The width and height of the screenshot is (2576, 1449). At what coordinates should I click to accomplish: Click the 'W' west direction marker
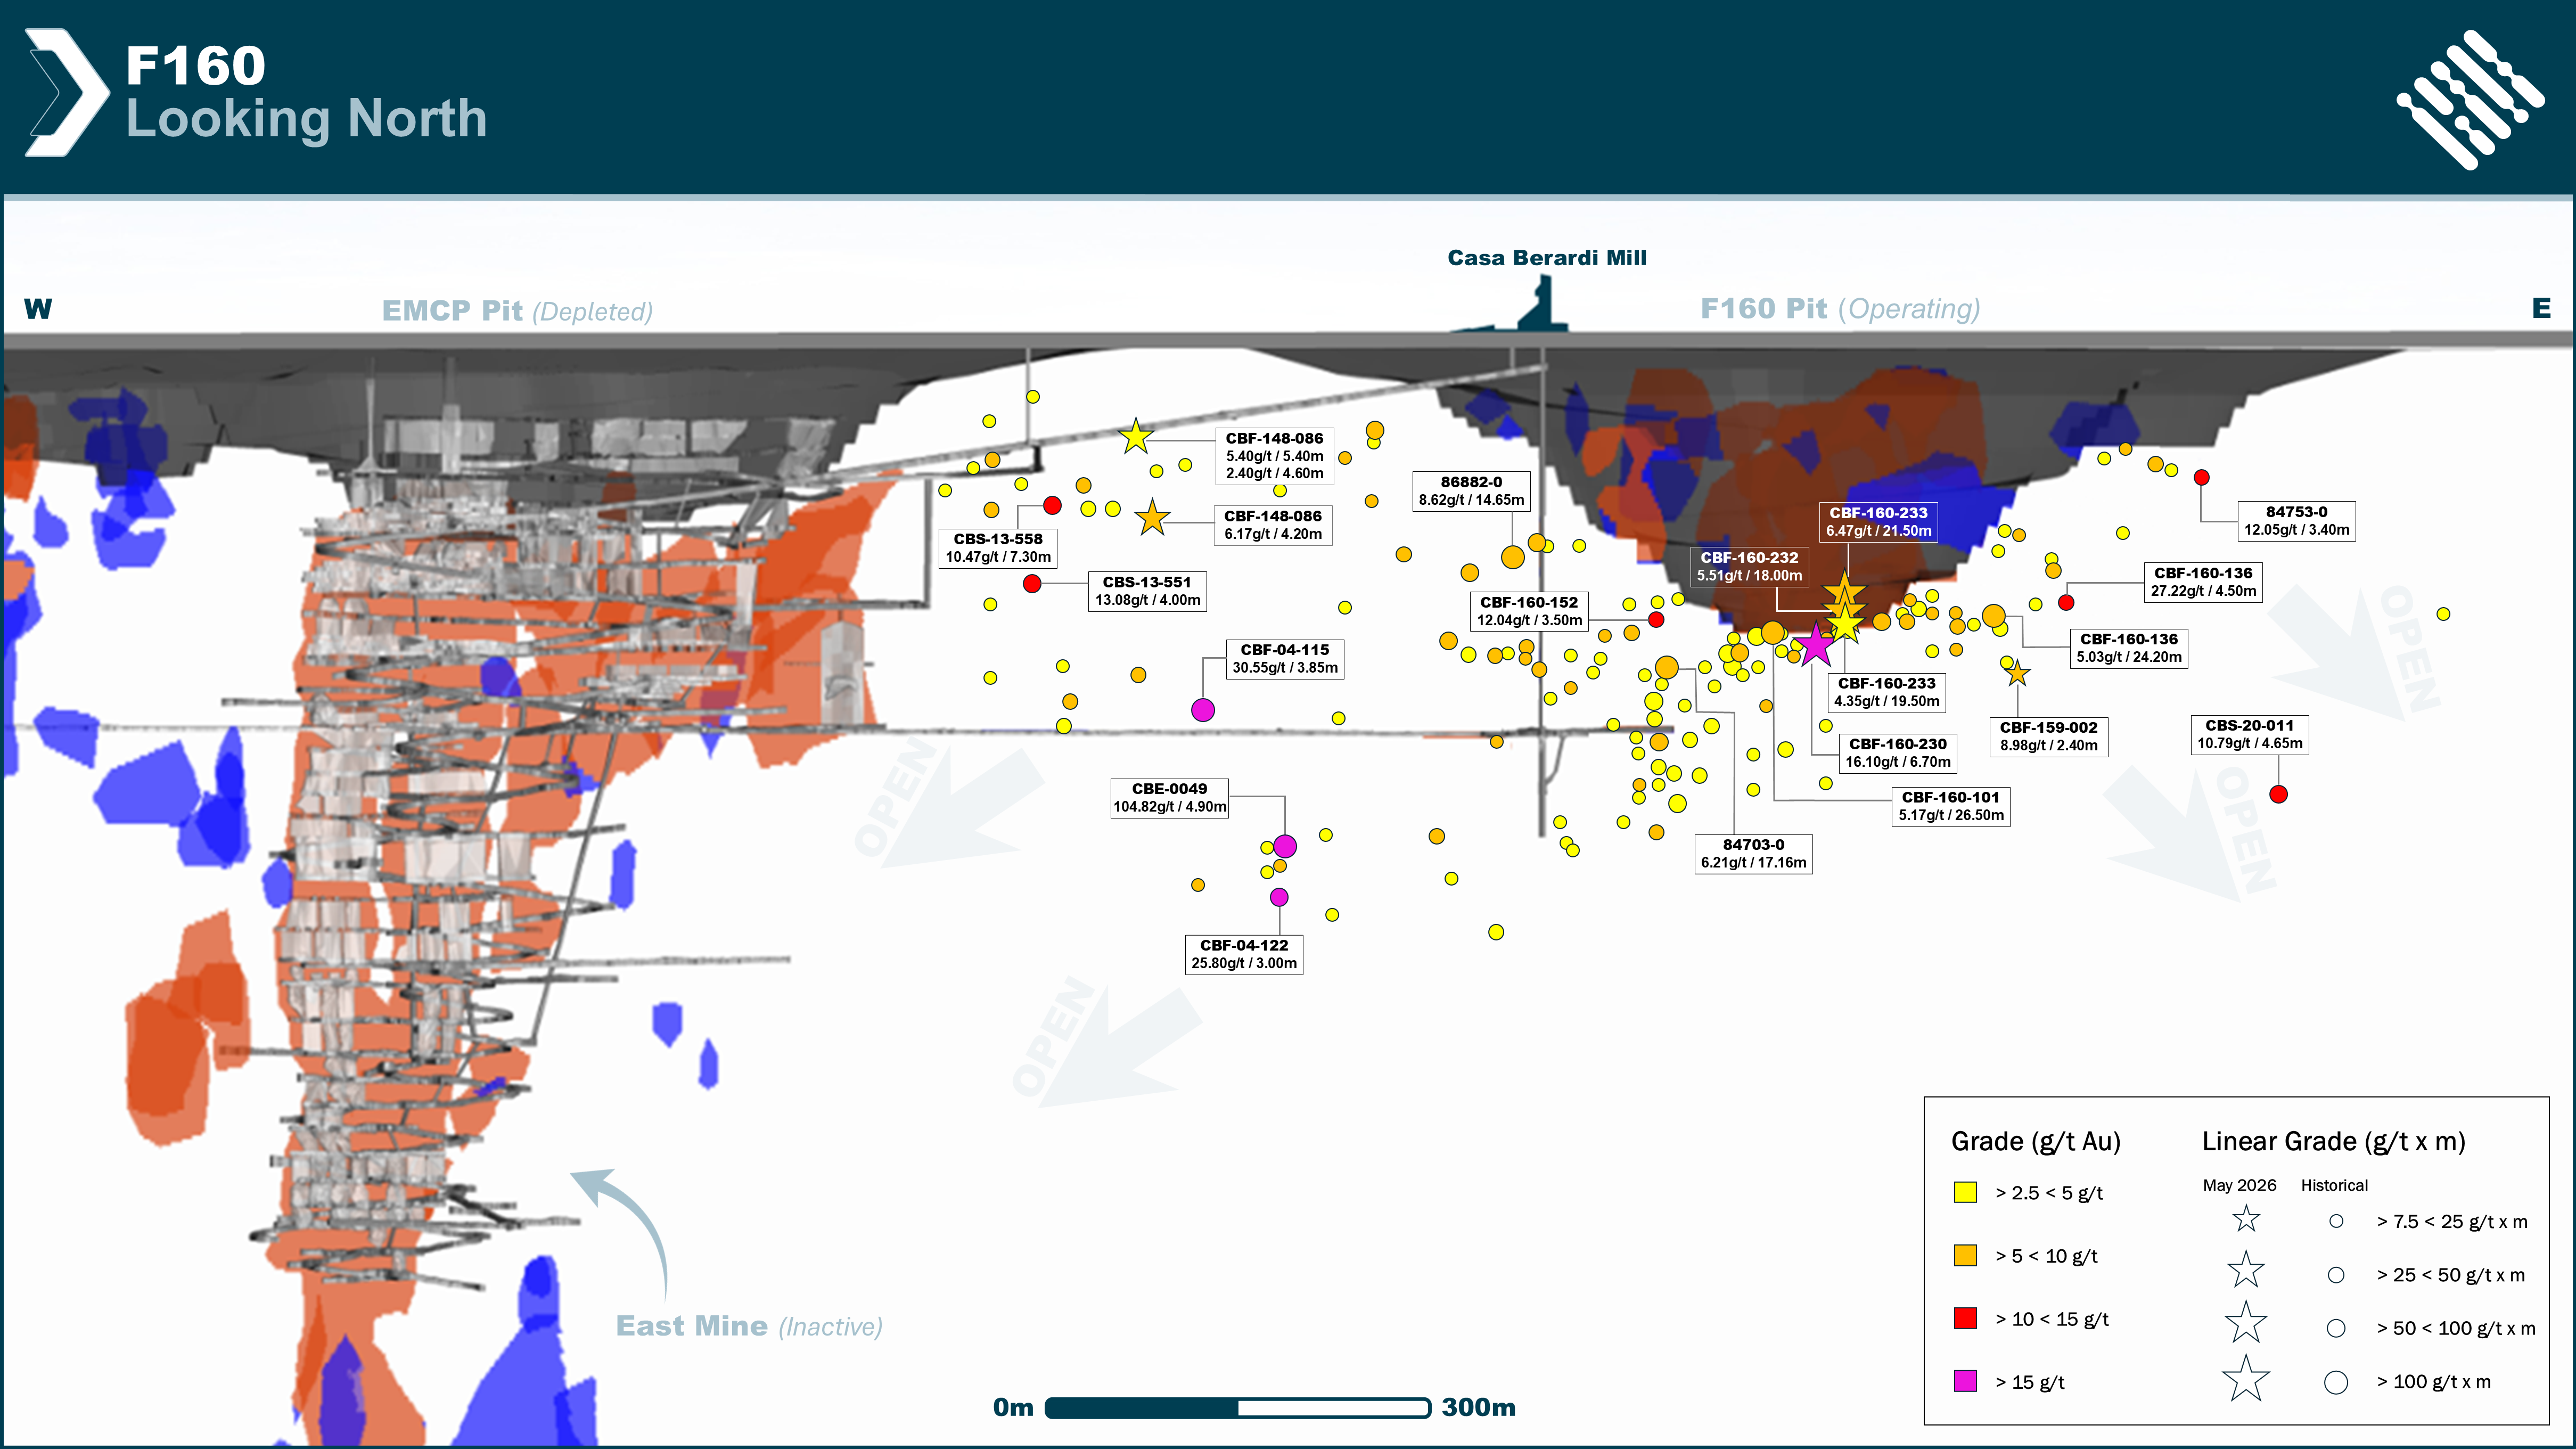tap(38, 309)
